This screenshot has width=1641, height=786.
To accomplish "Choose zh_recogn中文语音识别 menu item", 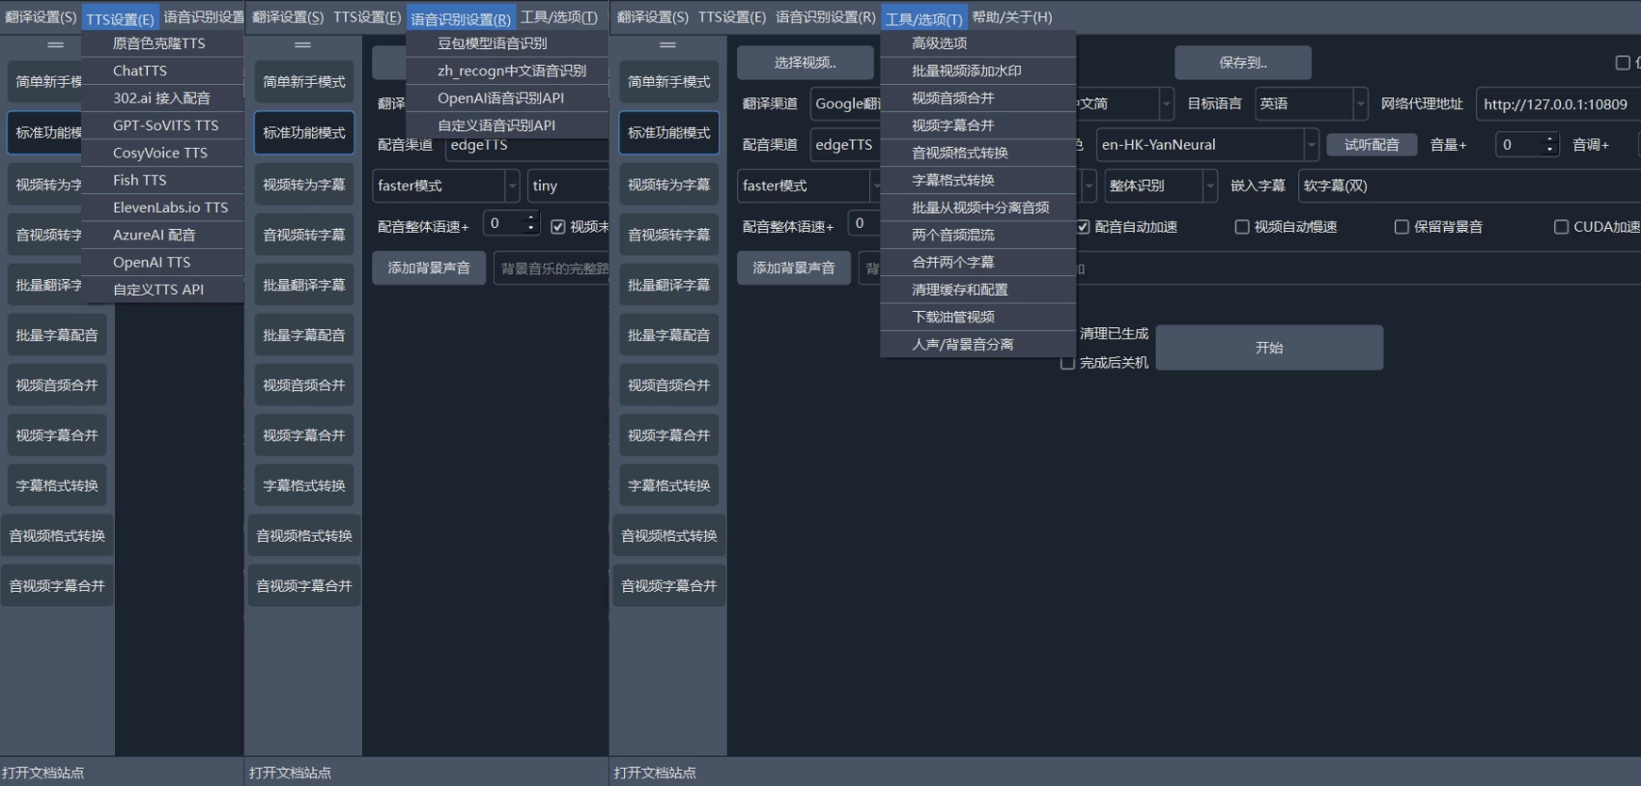I will click(511, 70).
